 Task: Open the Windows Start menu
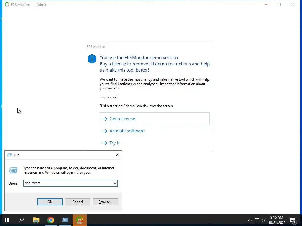7,220
